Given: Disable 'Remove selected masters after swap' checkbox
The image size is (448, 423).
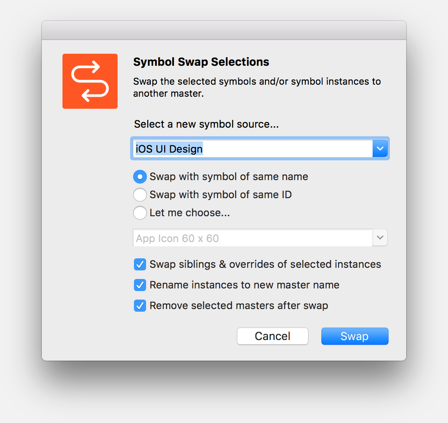Looking at the screenshot, I should 140,306.
